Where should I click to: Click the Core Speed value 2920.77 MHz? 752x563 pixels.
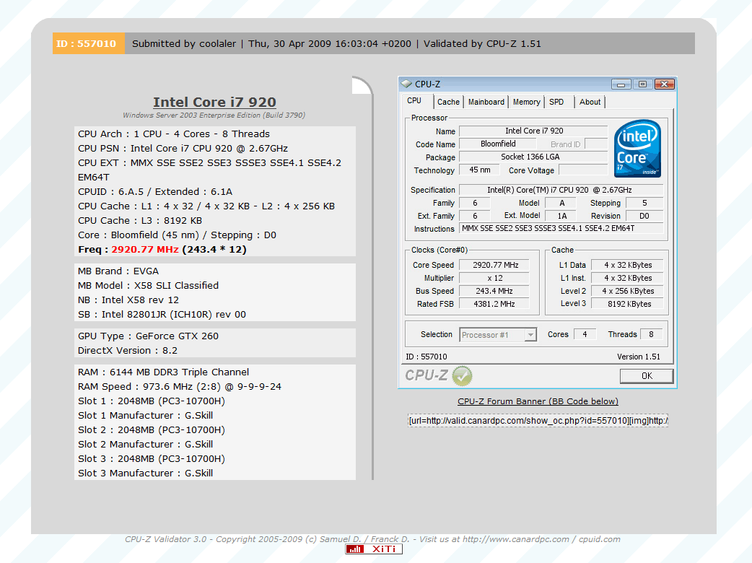[495, 265]
